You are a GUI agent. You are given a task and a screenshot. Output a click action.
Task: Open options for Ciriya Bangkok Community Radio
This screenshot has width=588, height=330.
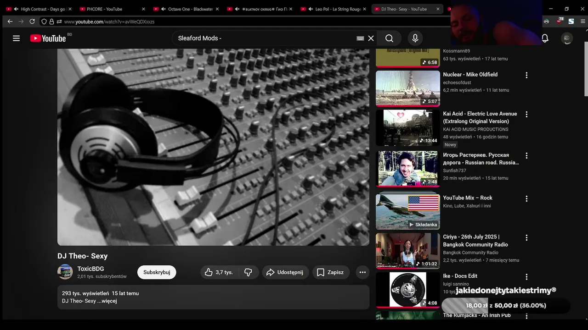click(x=526, y=237)
